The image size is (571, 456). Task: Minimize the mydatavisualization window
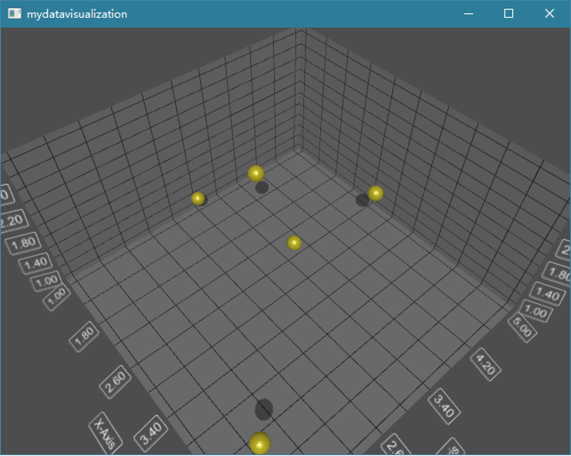468,14
